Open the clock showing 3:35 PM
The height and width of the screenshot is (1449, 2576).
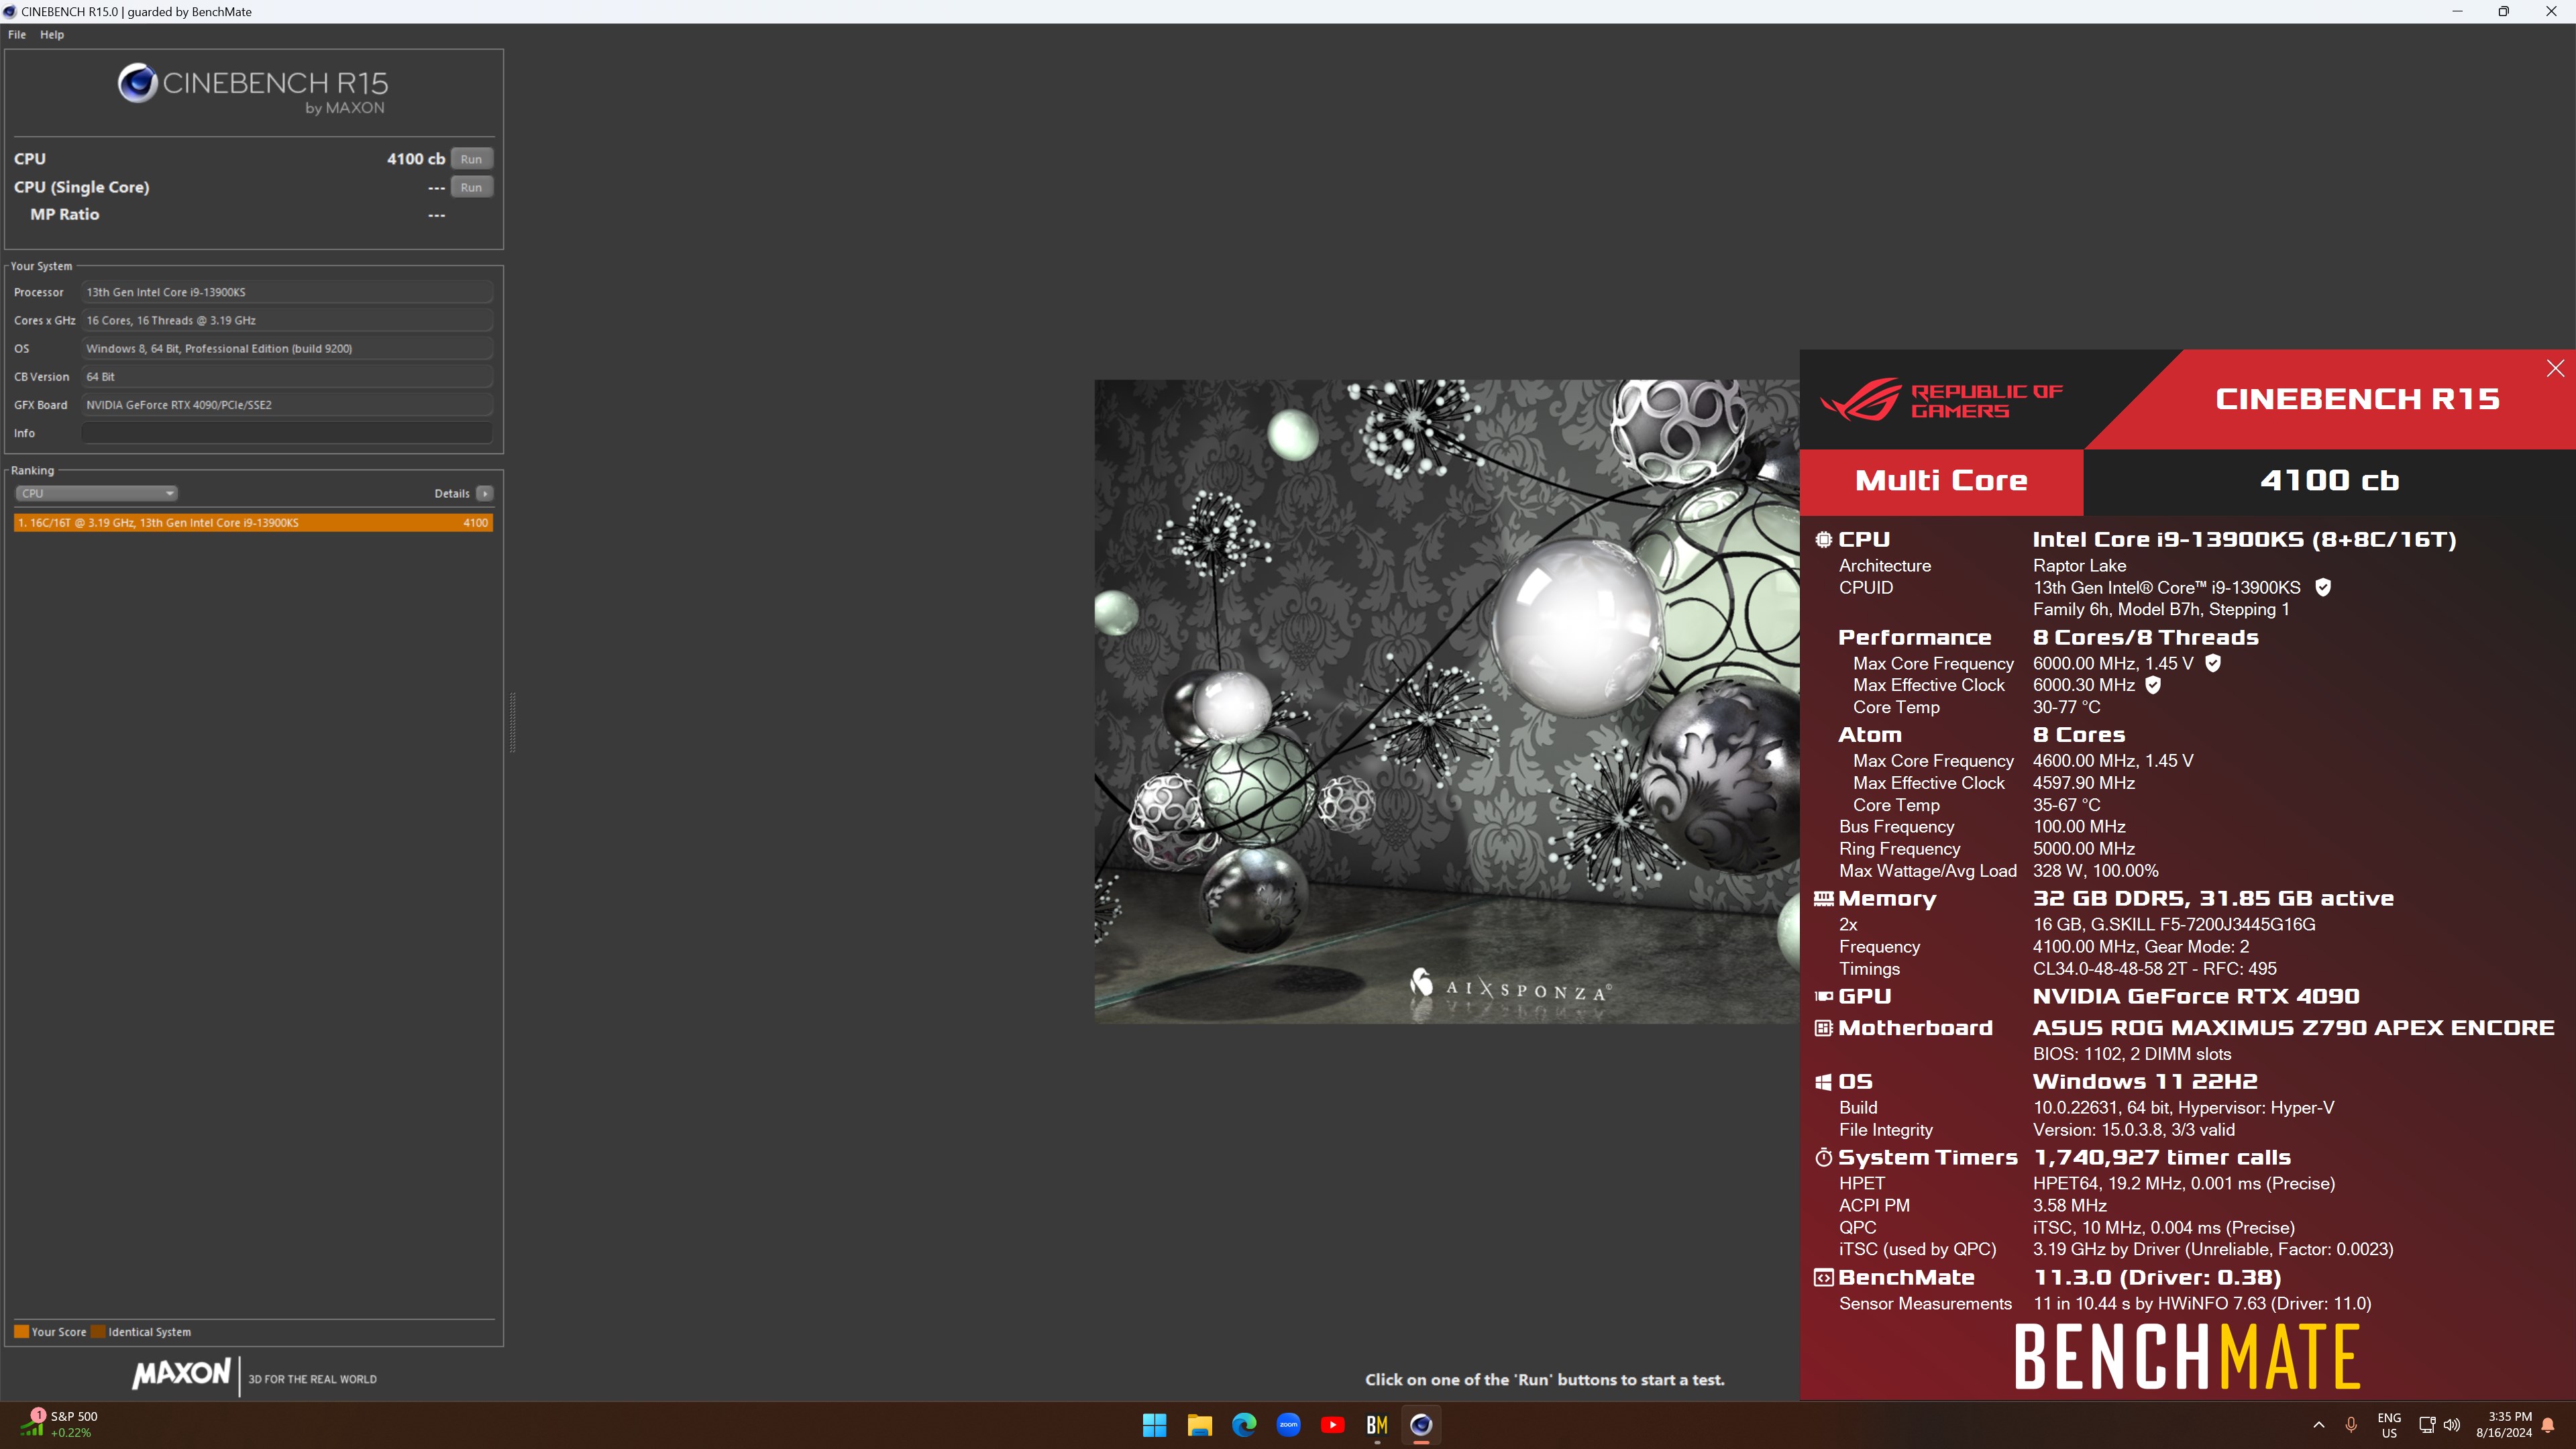(x=2503, y=1425)
